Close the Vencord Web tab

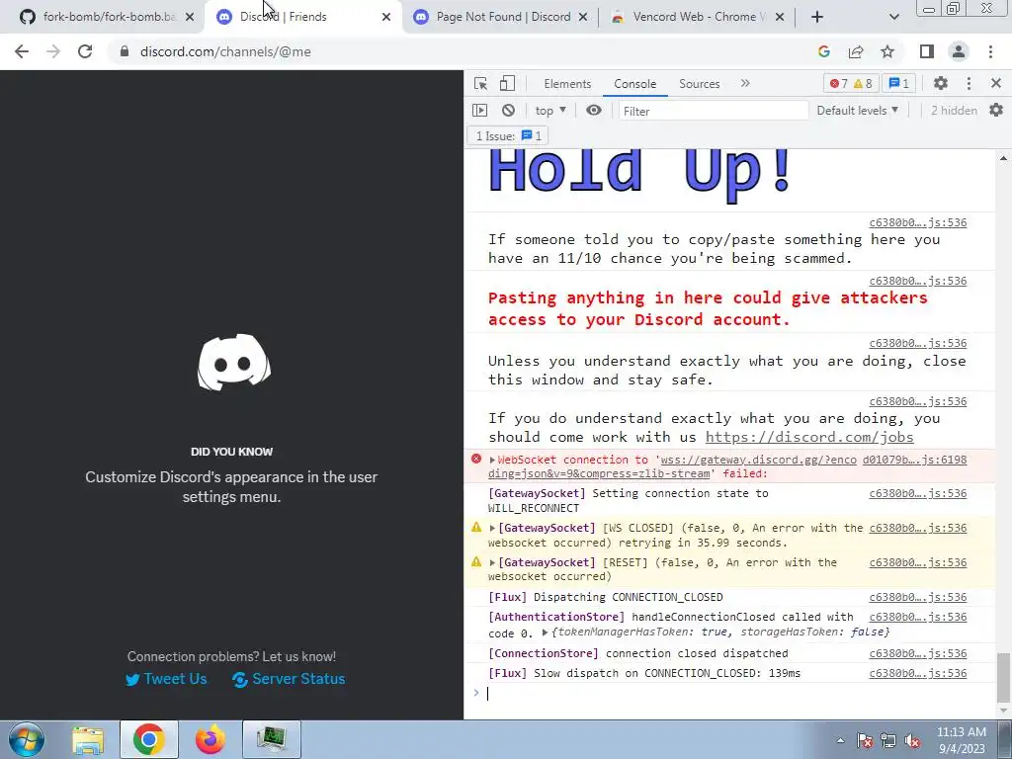[780, 17]
